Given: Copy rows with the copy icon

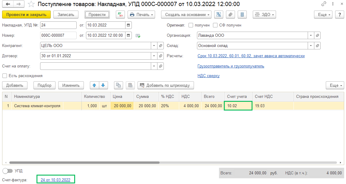Looking at the screenshot, I should (x=119, y=85).
